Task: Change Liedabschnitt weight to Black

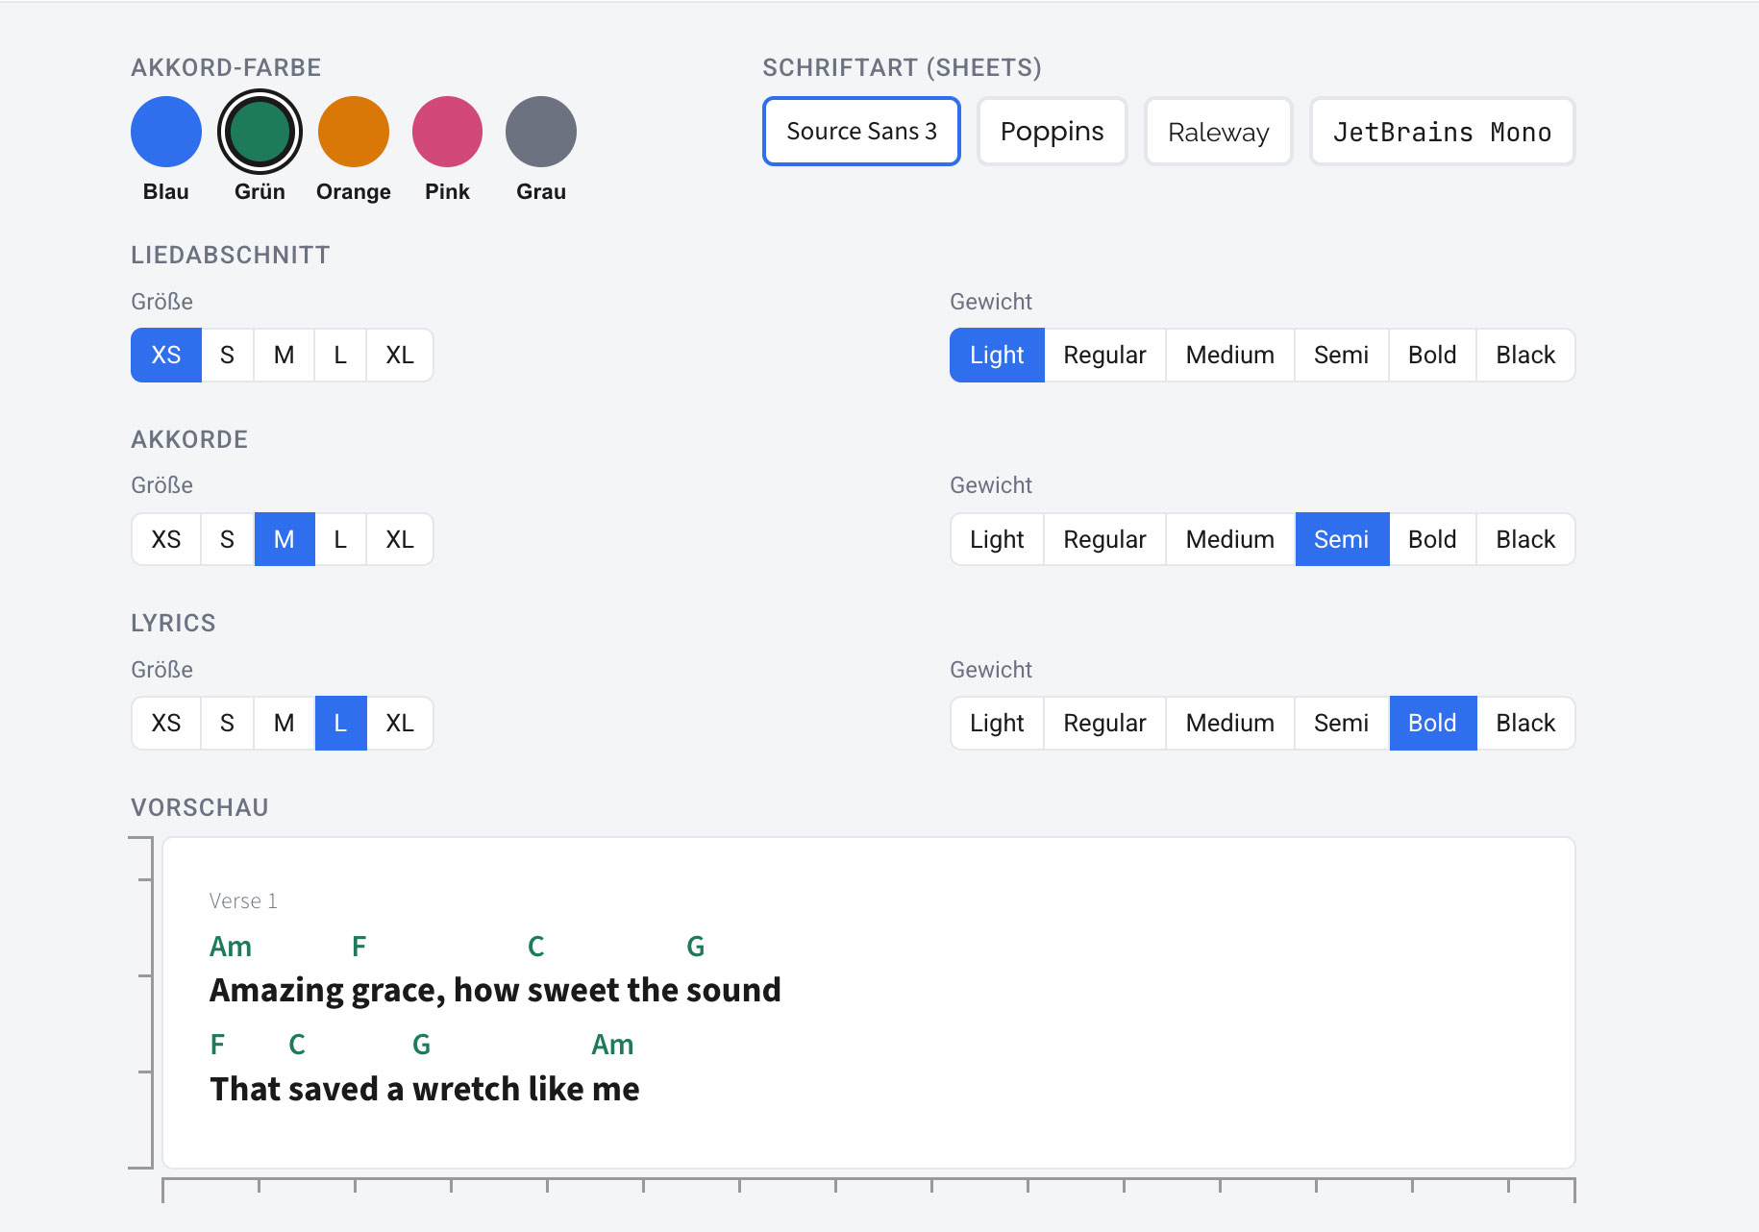Action: pyautogui.click(x=1524, y=356)
